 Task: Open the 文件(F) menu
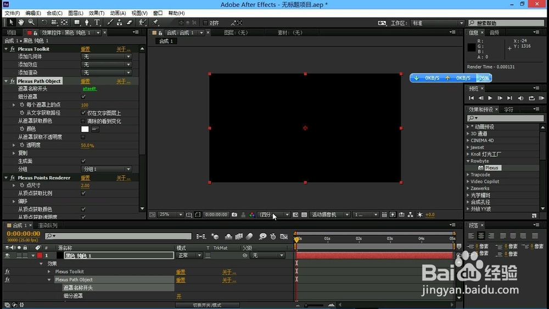[x=12, y=13]
